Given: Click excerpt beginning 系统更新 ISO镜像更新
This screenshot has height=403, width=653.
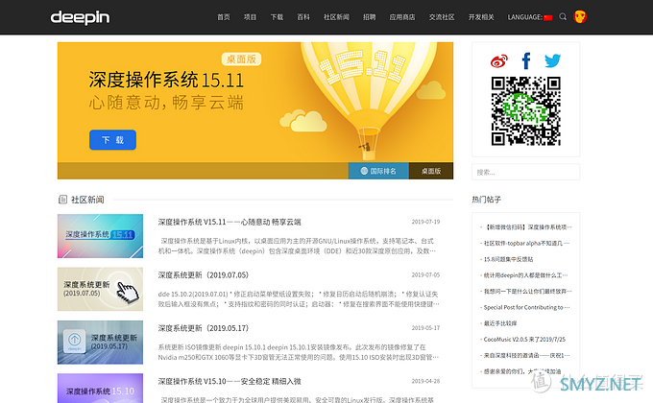Looking at the screenshot, I should tap(299, 352).
